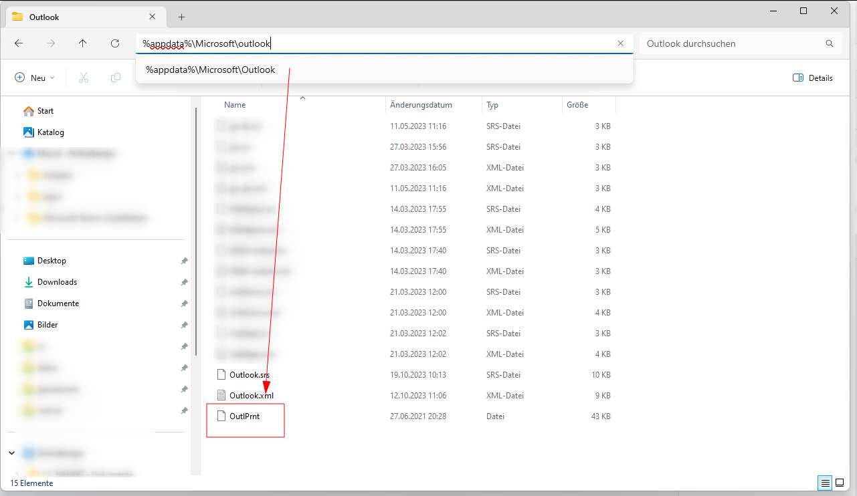Unpin Desktop via its pin icon
The image size is (857, 496).
[184, 261]
